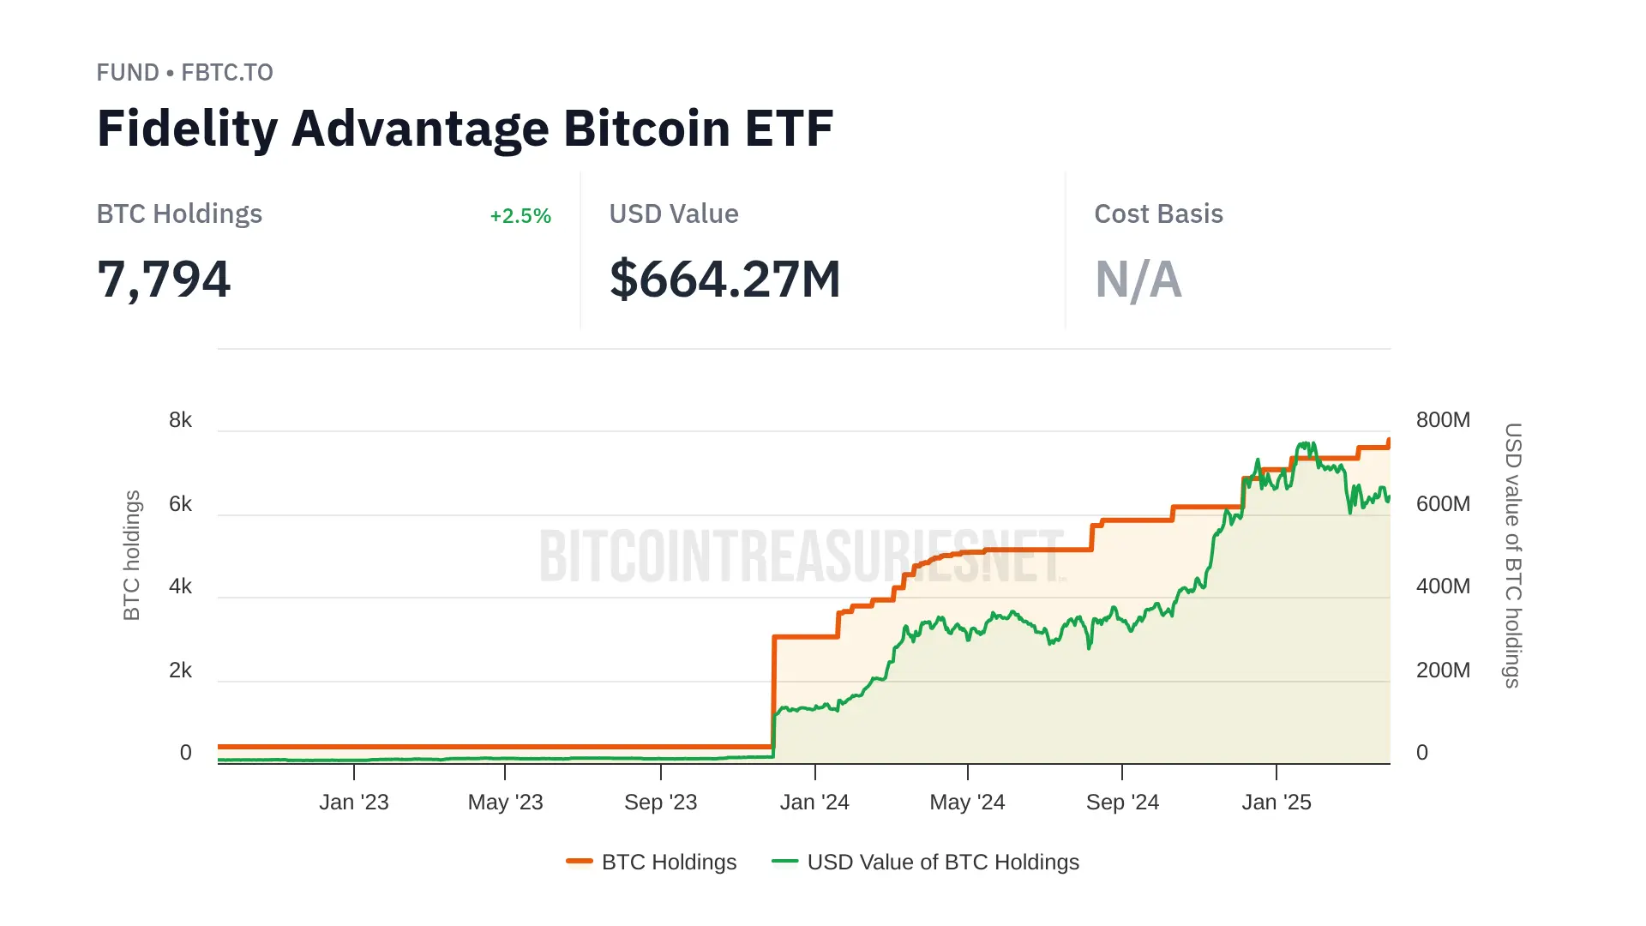Toggle USD Value of BTC Holdings legend
This screenshot has height=926, width=1646.
tap(942, 862)
